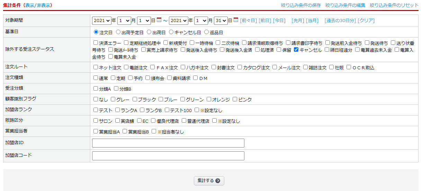Check the サロン checkbox

click(x=96, y=121)
